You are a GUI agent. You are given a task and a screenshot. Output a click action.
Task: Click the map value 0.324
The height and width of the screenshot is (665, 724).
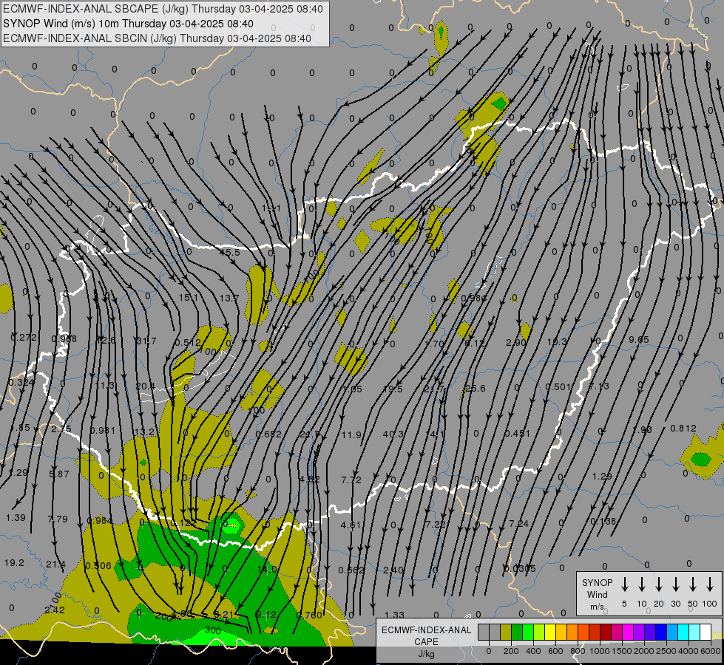(x=21, y=383)
